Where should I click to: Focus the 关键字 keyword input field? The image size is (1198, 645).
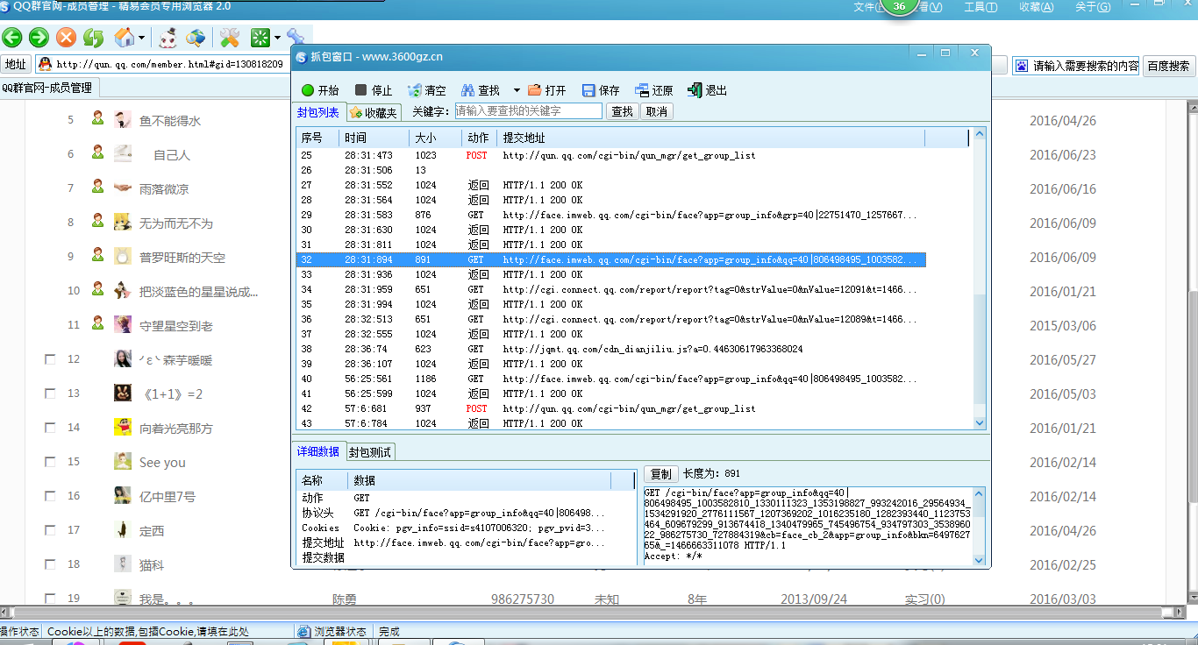pyautogui.click(x=528, y=111)
